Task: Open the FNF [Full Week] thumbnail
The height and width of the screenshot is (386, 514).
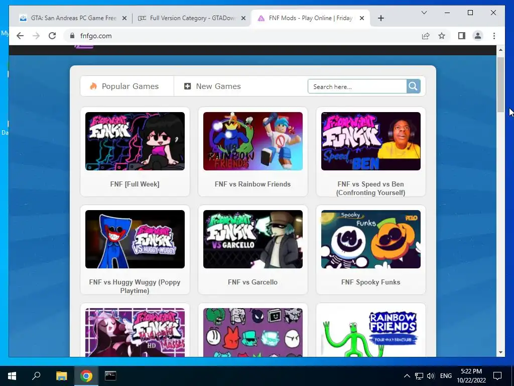Action: [x=135, y=141]
